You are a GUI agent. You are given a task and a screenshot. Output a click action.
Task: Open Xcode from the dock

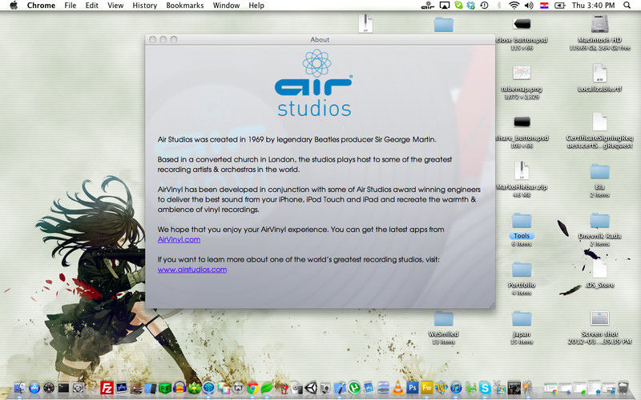pos(340,388)
